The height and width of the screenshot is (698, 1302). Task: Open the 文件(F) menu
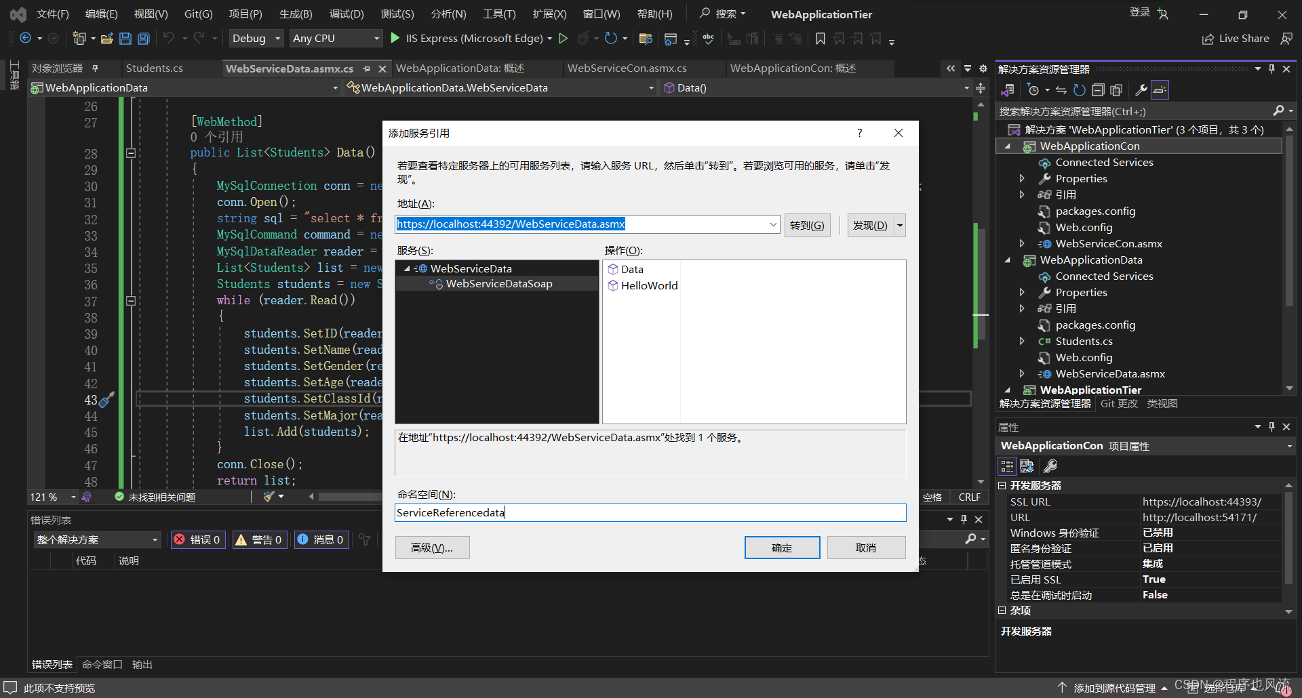[53, 14]
